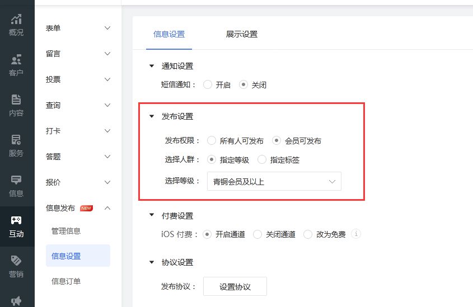The image size is (473, 307).
Task: Click the 设置协议 button
Action: 235,286
